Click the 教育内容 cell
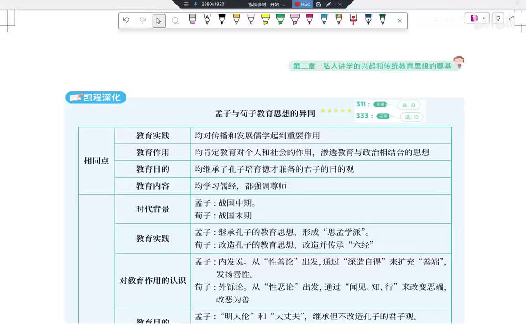This screenshot has width=526, height=329. pos(153,186)
